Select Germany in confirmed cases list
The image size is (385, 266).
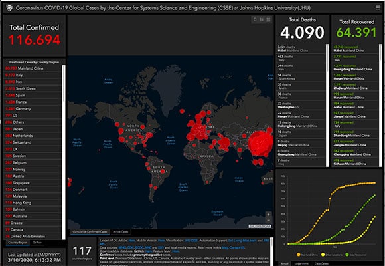pyautogui.click(x=33, y=109)
